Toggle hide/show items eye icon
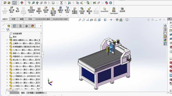The image size is (172, 96). [111, 20]
